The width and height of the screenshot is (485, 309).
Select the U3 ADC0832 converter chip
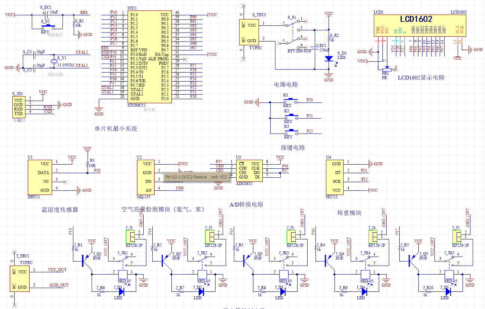pos(249,171)
